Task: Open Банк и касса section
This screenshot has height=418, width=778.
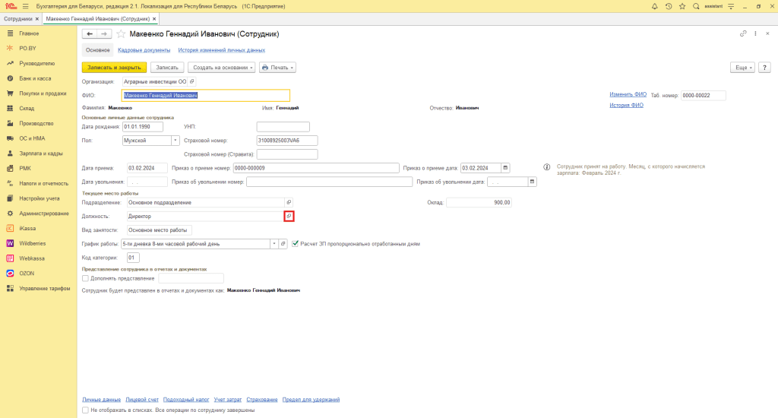Action: tap(35, 78)
